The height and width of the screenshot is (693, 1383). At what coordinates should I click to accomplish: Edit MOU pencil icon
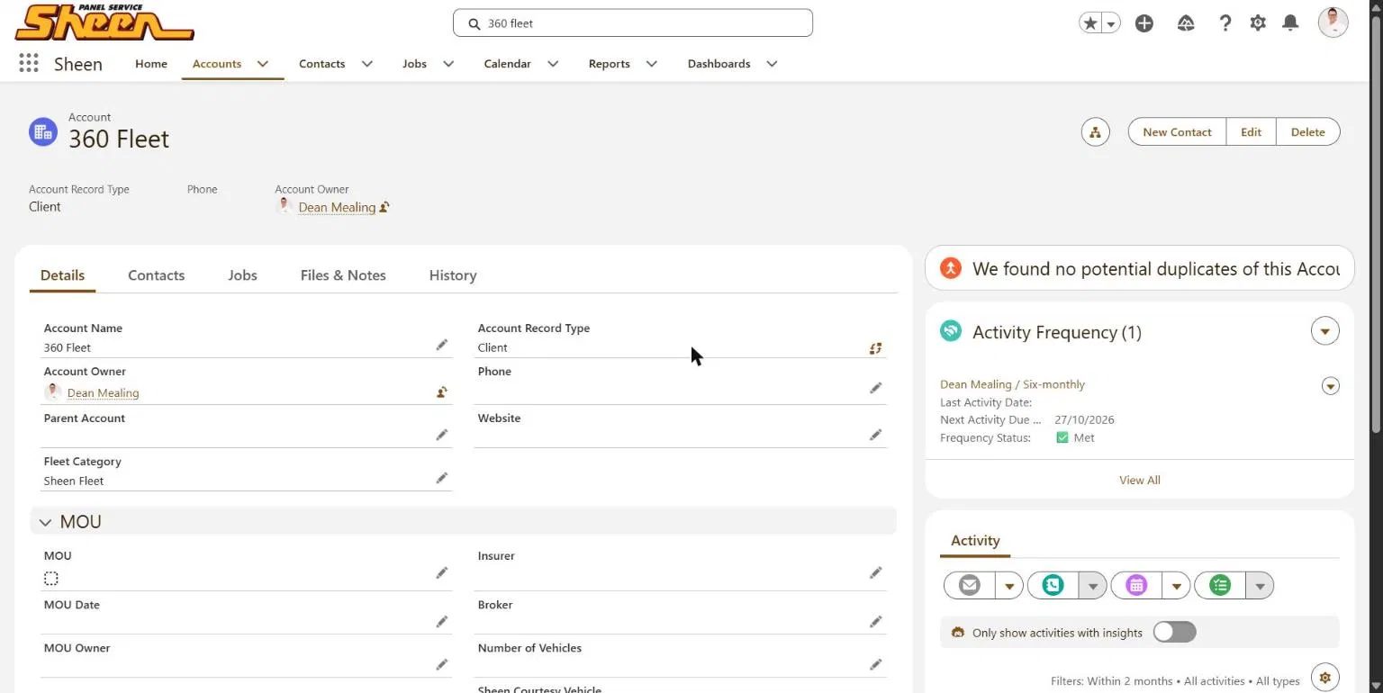pos(441,572)
